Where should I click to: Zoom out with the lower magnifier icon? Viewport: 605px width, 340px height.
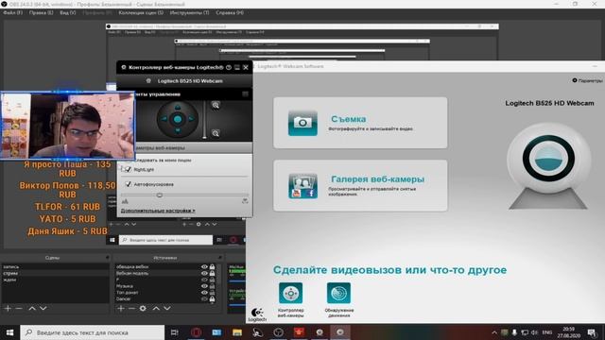tap(216, 133)
